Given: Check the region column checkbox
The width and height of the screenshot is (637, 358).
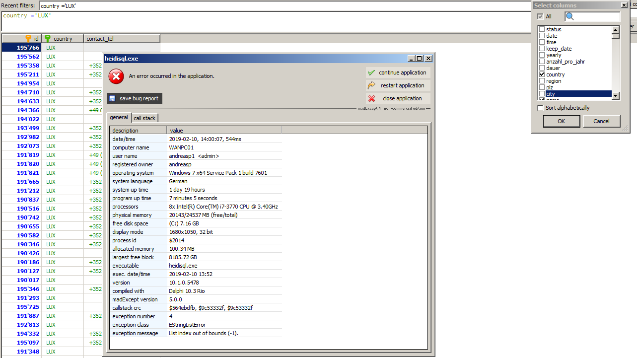Looking at the screenshot, I should click(542, 81).
